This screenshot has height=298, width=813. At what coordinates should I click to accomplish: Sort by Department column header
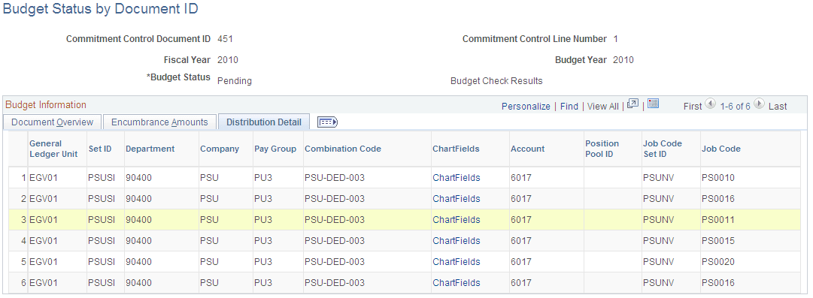150,149
